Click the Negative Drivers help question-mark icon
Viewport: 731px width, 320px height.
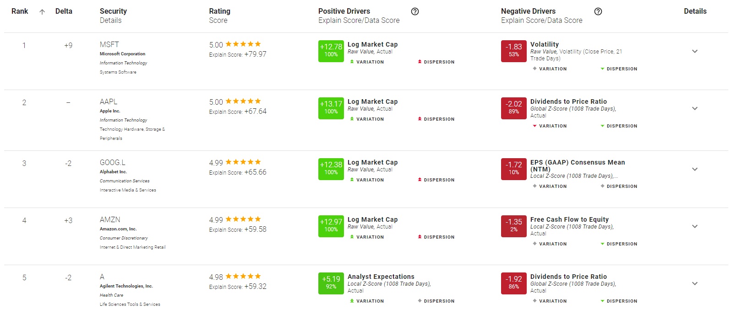[598, 11]
